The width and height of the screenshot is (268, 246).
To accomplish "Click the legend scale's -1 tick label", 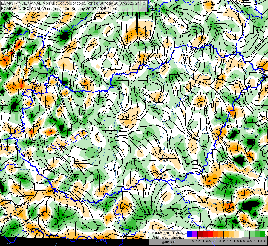I will coord(234,241).
